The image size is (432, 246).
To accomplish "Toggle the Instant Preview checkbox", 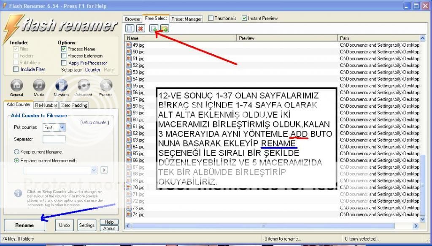I will [244, 19].
